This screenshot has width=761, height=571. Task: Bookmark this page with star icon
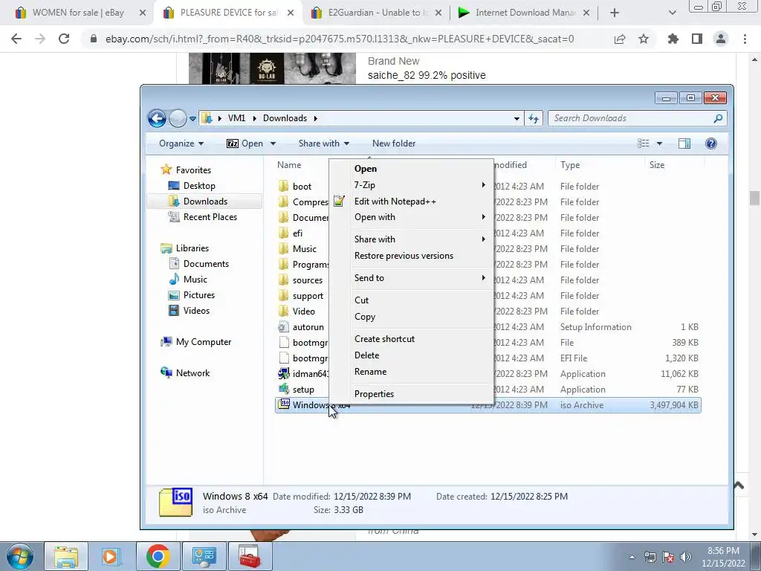tap(644, 39)
